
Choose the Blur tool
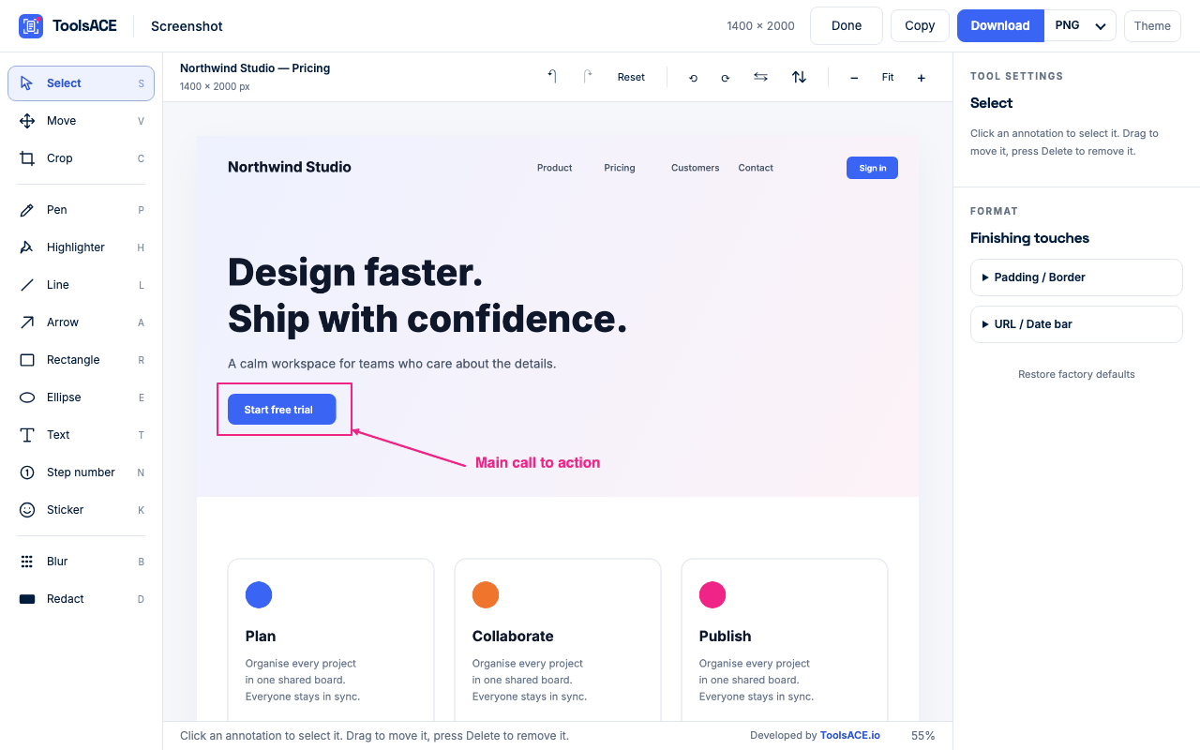(x=81, y=562)
